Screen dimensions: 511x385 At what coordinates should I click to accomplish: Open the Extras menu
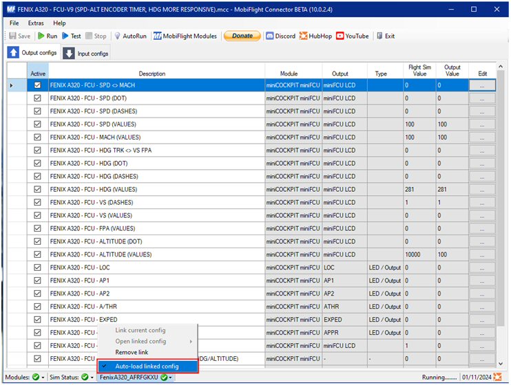coord(36,23)
